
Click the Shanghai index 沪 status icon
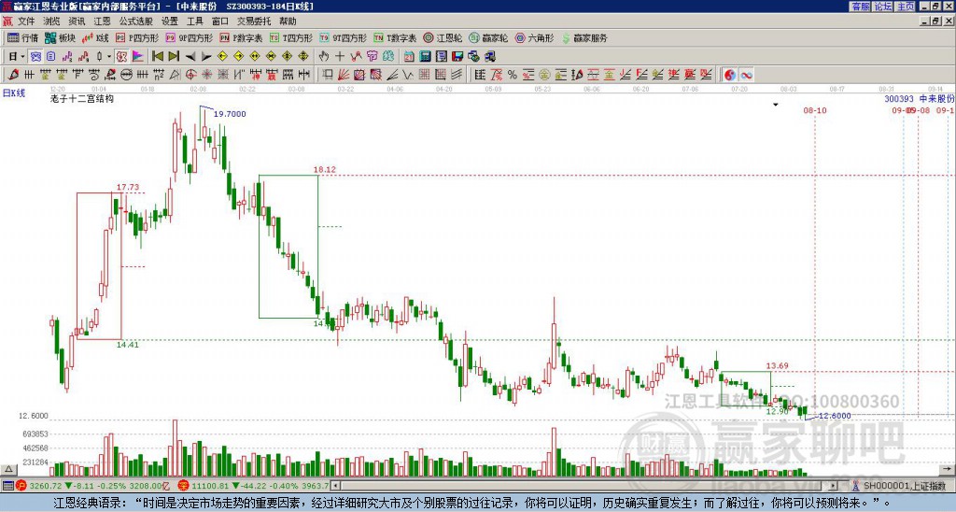coord(21,486)
